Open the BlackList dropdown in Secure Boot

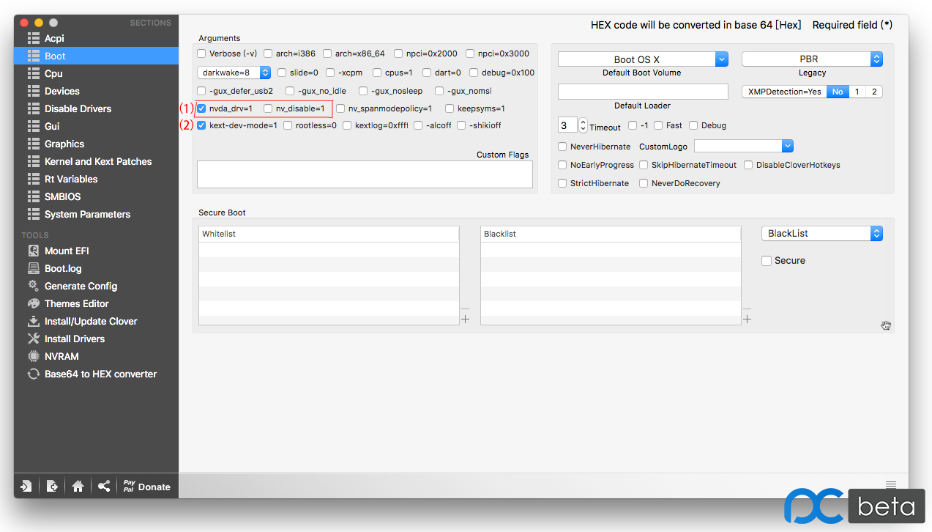(x=822, y=233)
